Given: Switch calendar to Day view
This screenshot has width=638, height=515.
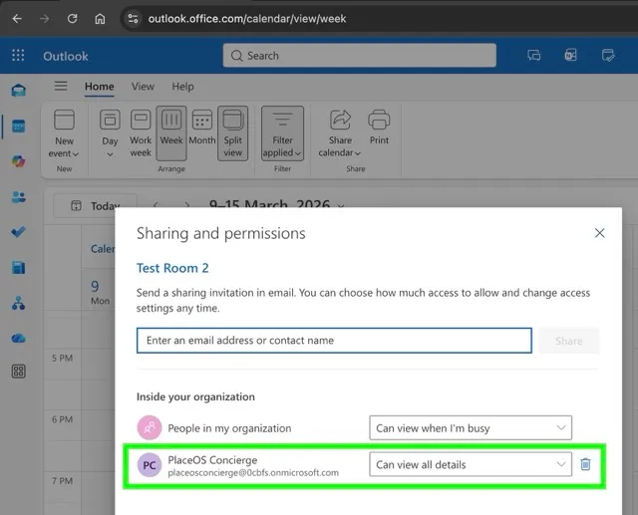Looking at the screenshot, I should (110, 133).
